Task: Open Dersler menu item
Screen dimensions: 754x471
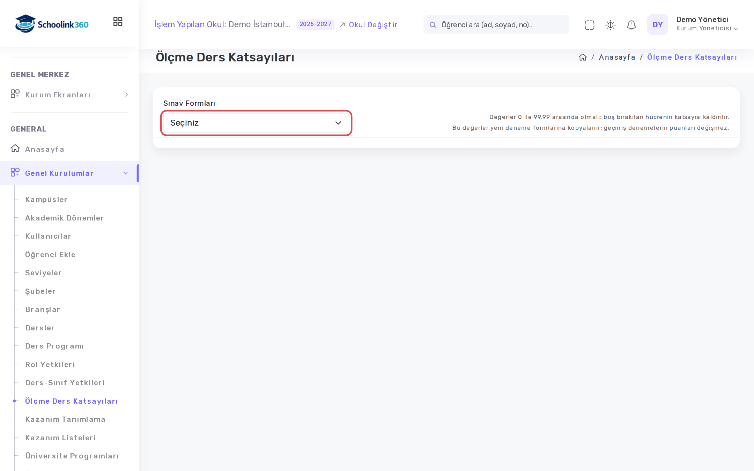Action: [40, 328]
